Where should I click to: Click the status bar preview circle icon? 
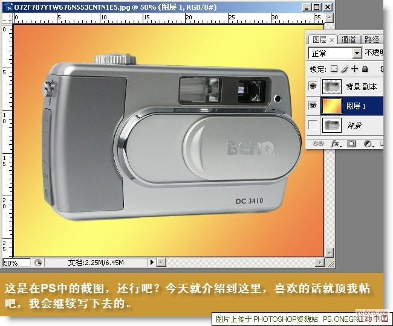[x=38, y=263]
